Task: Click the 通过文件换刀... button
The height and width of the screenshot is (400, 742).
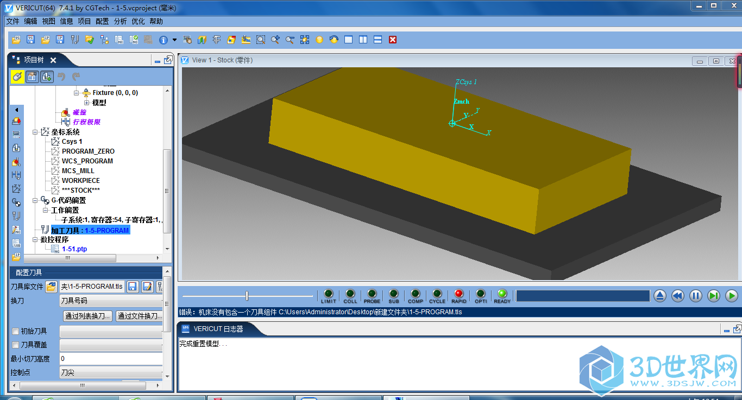Action: click(140, 316)
